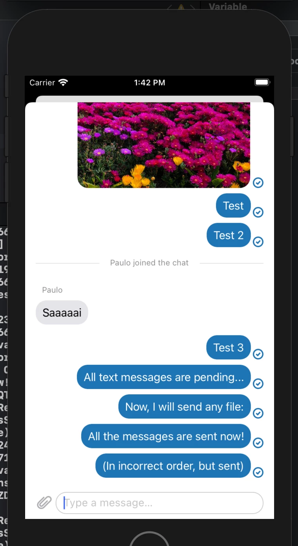
Task: Click checkmark beside "(In incorrect order, but sent)"
Action: [x=258, y=472]
